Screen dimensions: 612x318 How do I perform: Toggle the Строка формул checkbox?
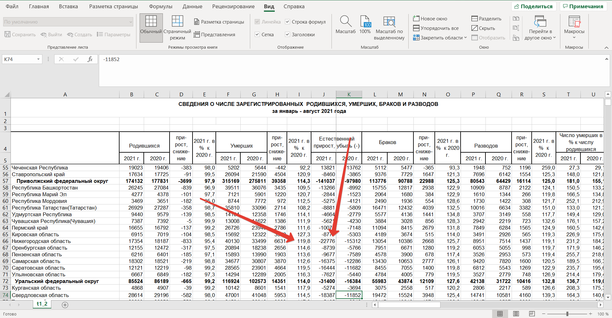click(x=288, y=22)
